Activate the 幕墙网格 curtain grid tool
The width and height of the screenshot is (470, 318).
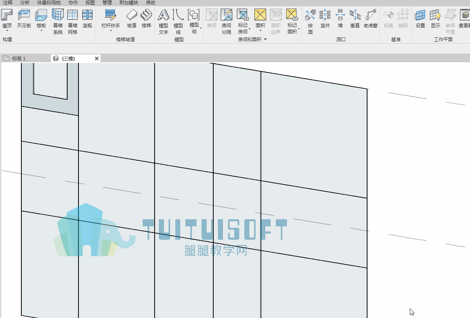73,22
